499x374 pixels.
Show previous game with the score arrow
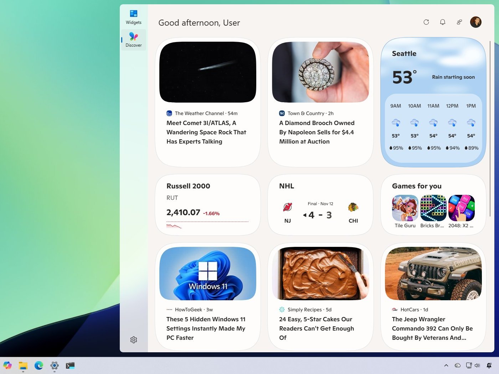point(305,215)
